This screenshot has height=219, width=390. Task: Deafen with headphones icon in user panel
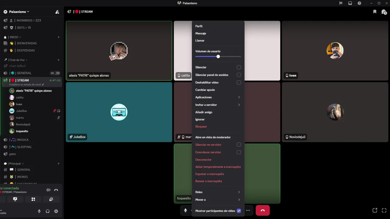(48, 211)
